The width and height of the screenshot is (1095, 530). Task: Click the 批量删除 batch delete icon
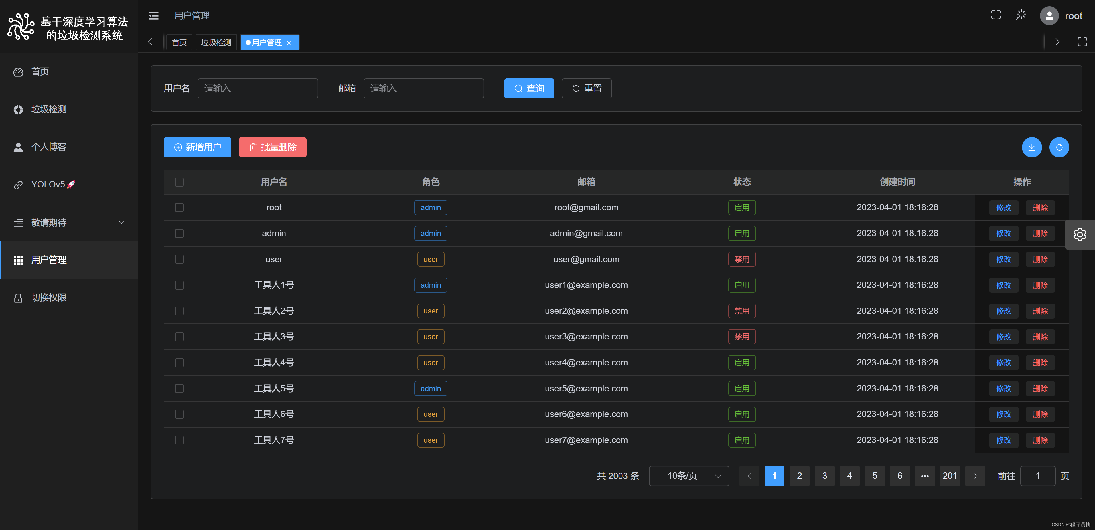pos(253,147)
